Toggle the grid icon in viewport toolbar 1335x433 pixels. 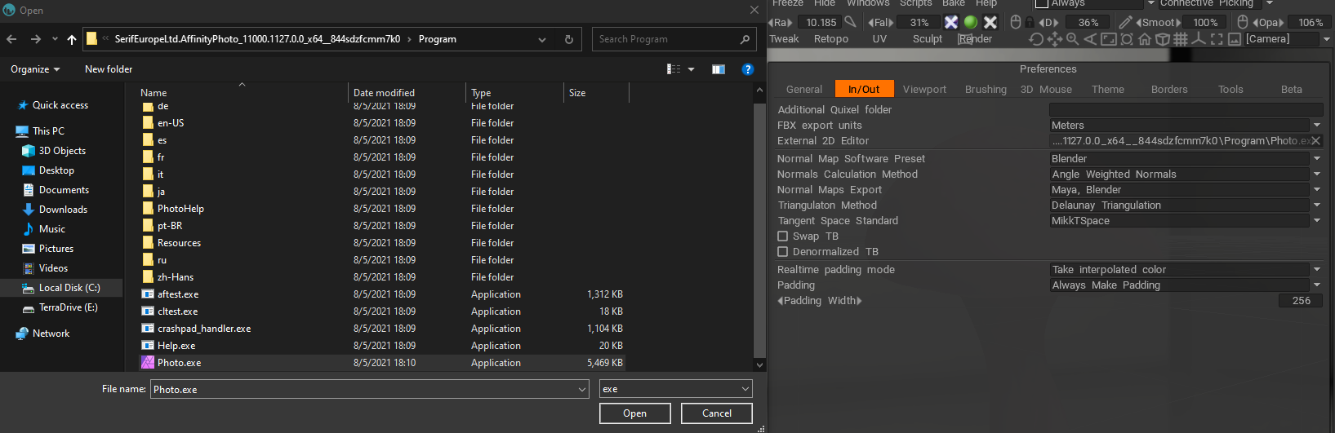(1181, 39)
